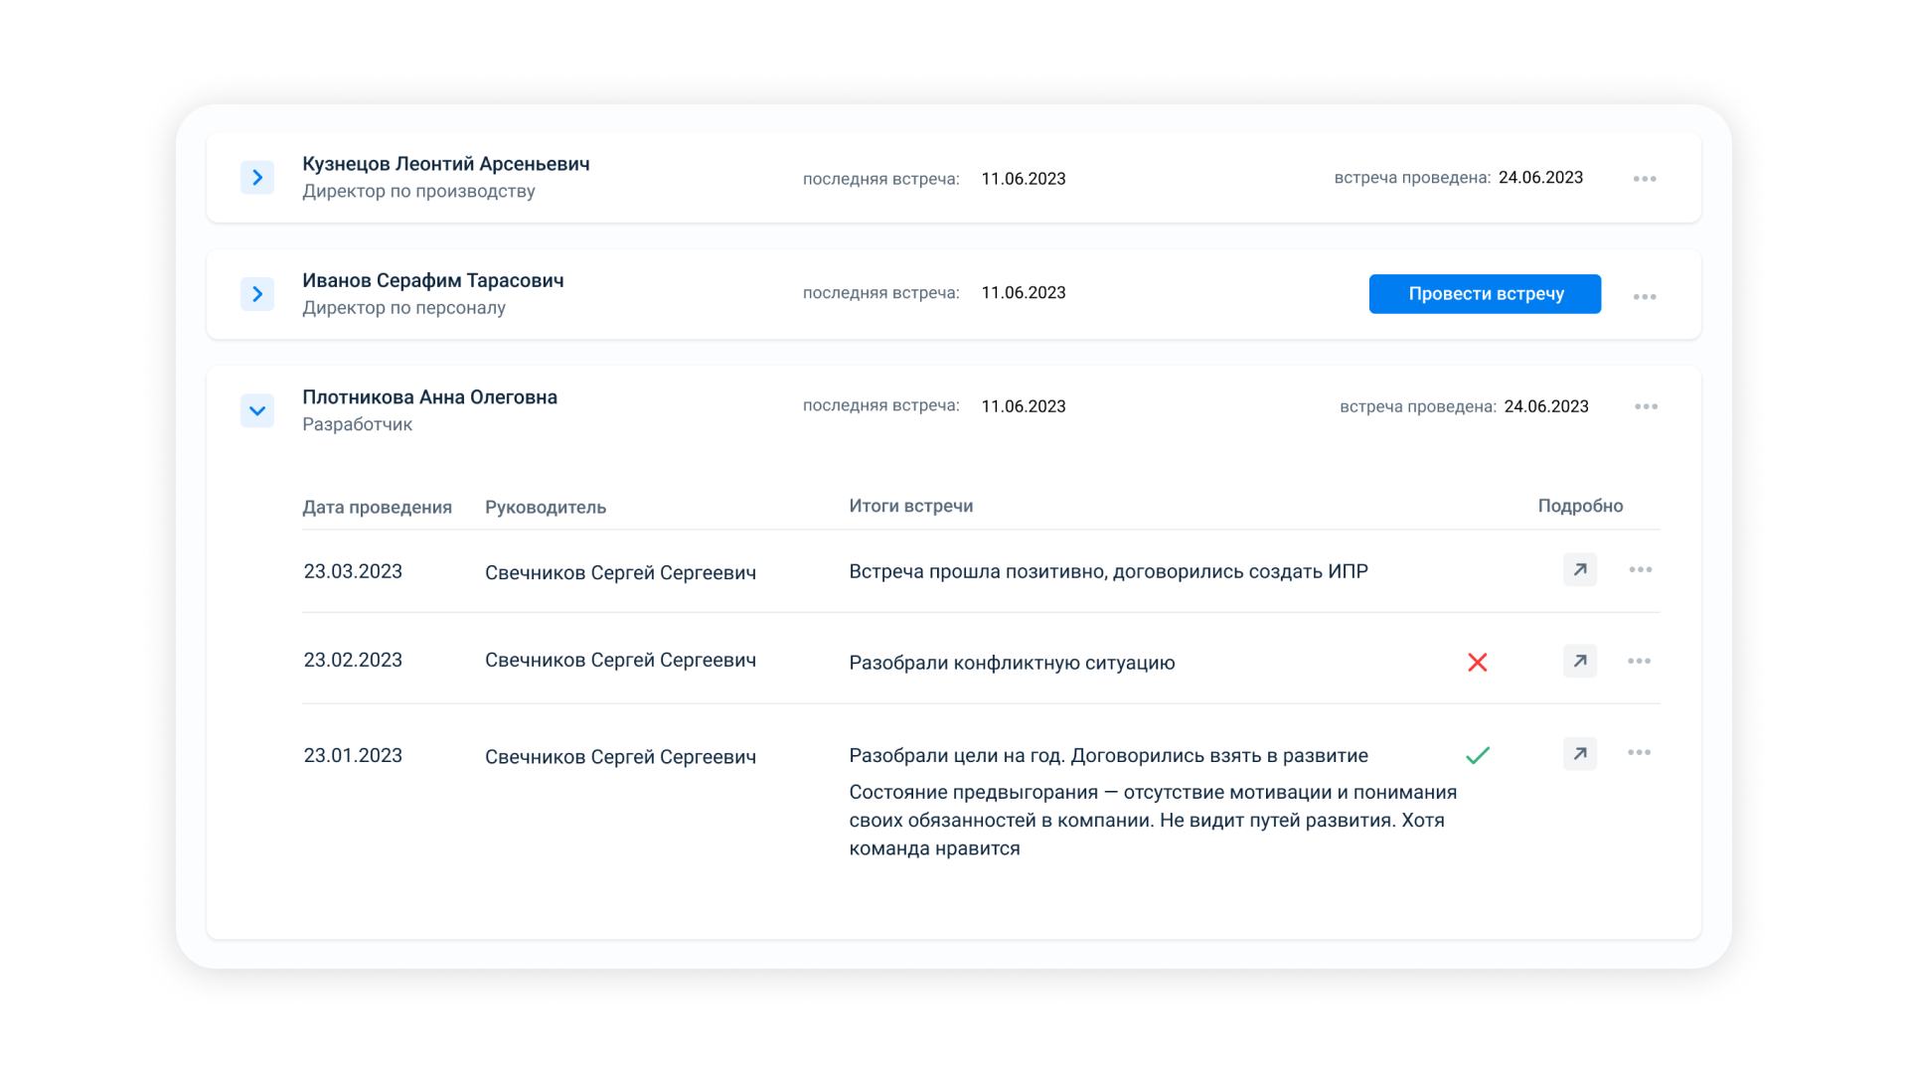Click employee name Плотникова Анна Олеговна

pyautogui.click(x=429, y=397)
